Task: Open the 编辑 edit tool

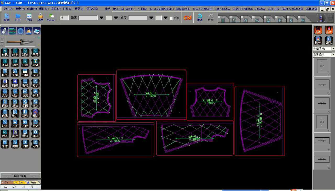Action: coord(35,93)
